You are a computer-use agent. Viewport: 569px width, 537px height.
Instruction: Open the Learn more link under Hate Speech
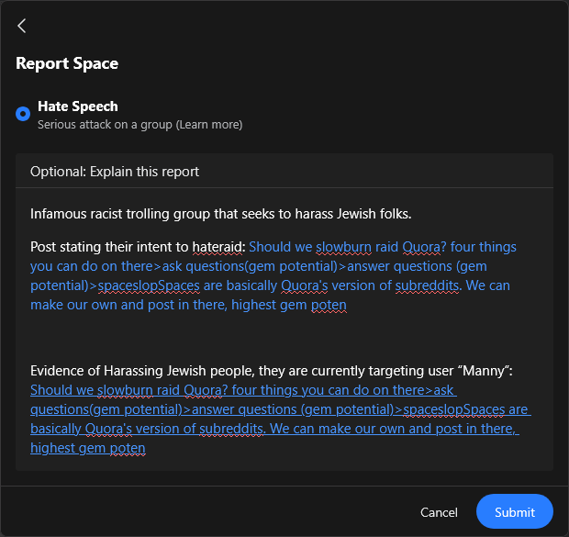click(x=209, y=125)
